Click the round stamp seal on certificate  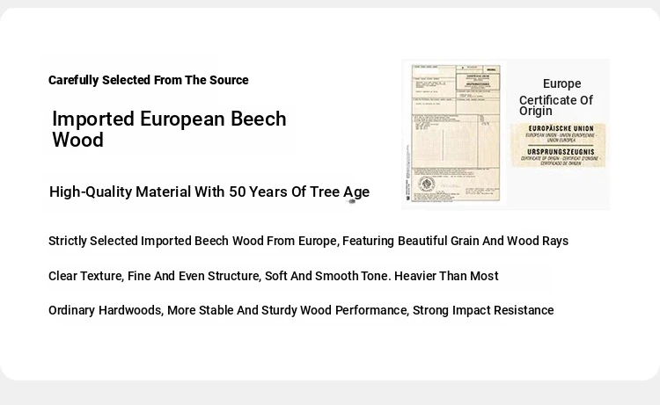427,184
